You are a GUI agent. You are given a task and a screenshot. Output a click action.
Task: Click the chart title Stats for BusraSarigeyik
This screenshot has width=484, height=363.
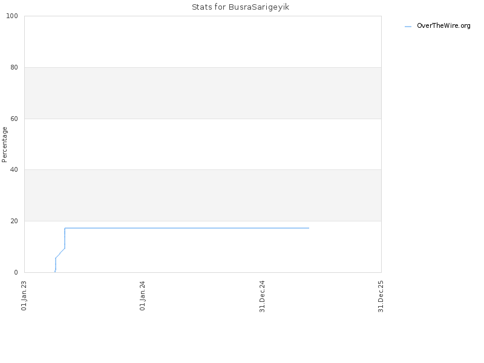[x=240, y=7]
